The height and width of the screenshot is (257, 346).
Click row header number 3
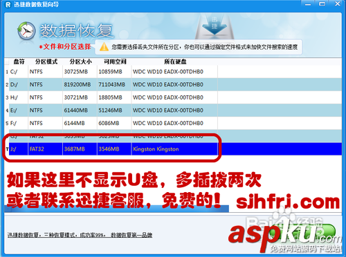(x=7, y=97)
